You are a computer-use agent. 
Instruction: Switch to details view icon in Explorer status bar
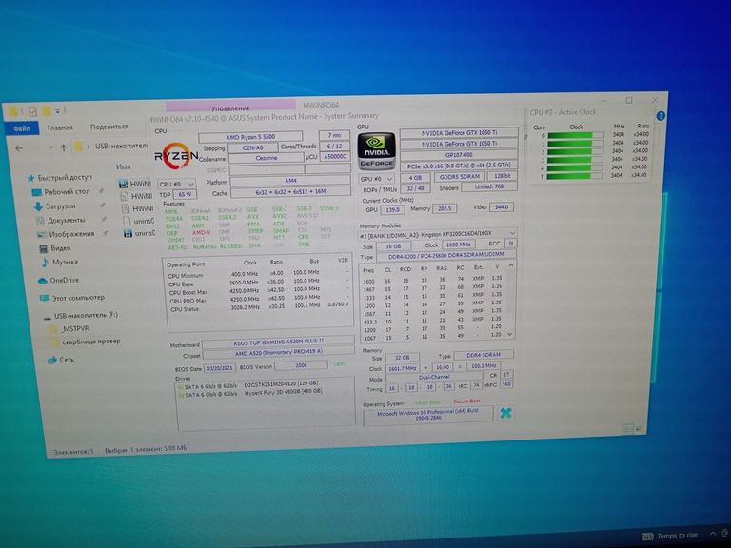point(627,428)
